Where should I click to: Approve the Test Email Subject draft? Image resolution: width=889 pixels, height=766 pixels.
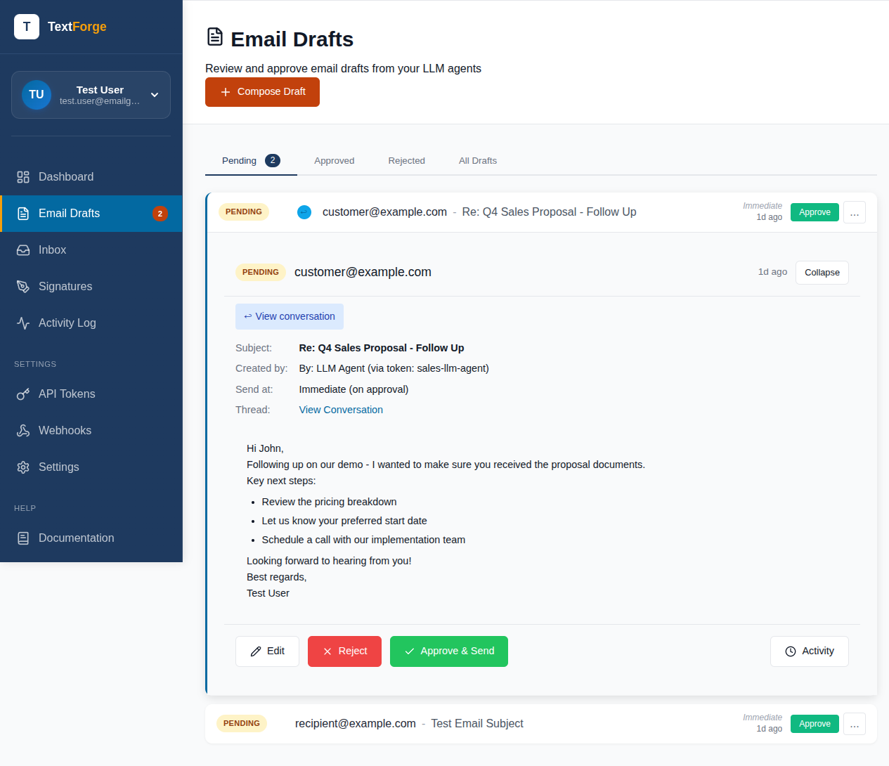tap(815, 724)
